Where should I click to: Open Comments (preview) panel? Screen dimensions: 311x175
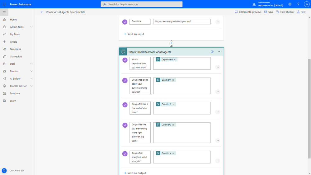click(x=248, y=12)
